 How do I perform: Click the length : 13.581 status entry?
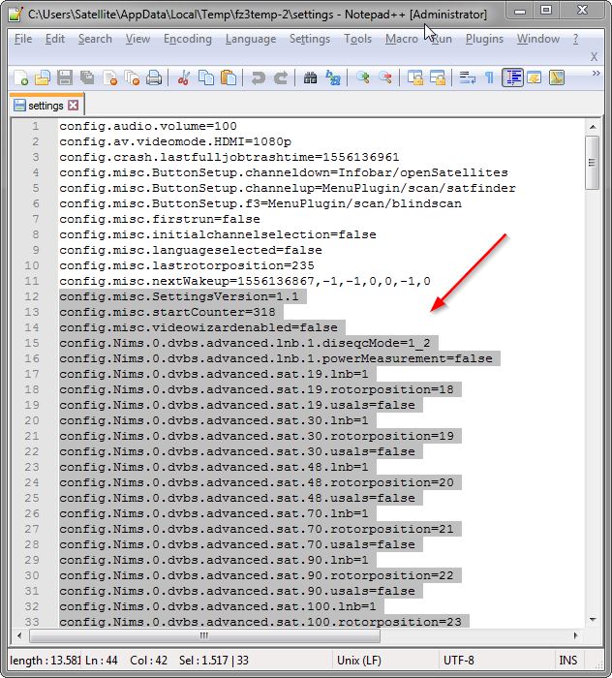[46, 661]
